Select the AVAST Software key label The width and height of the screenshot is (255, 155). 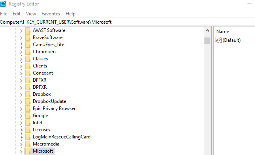(x=49, y=30)
